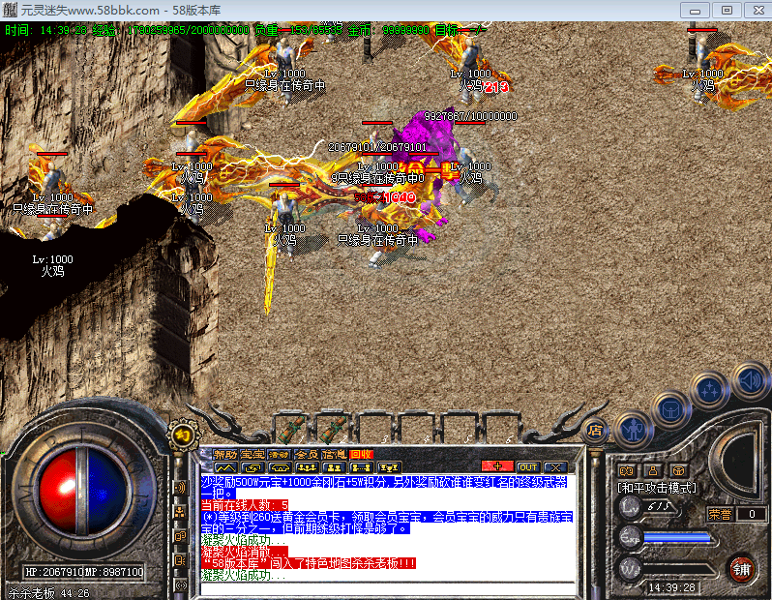Maximize the game window
Screen dimensions: 772x600
point(727,10)
